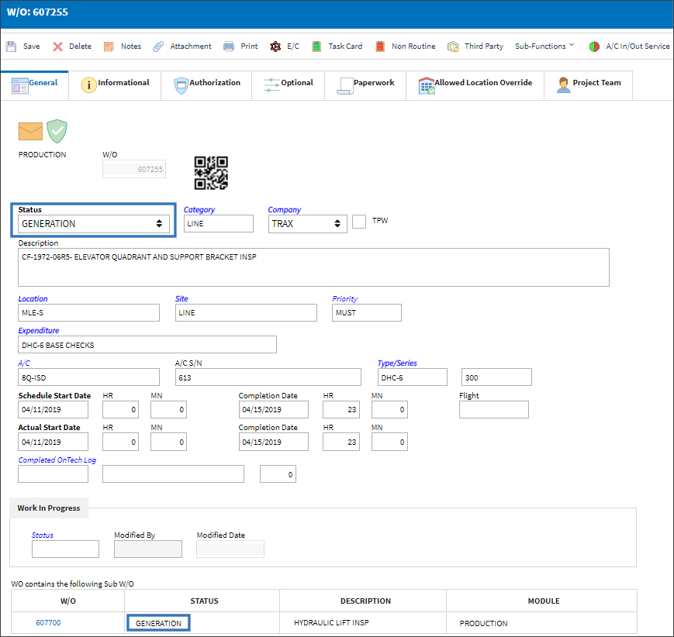Click the Expenditure field DHC-6 BASE CHECKS
The image size is (674, 637).
coord(147,345)
